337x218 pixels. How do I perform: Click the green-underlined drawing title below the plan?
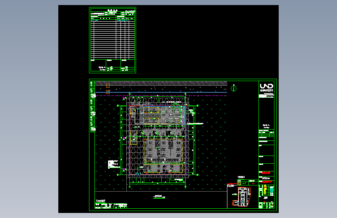click(x=159, y=197)
